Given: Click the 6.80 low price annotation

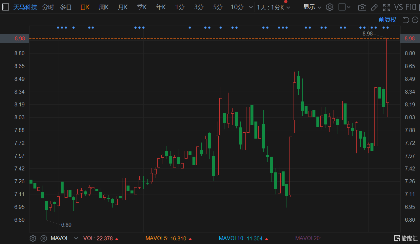Looking at the screenshot, I should 66,225.
